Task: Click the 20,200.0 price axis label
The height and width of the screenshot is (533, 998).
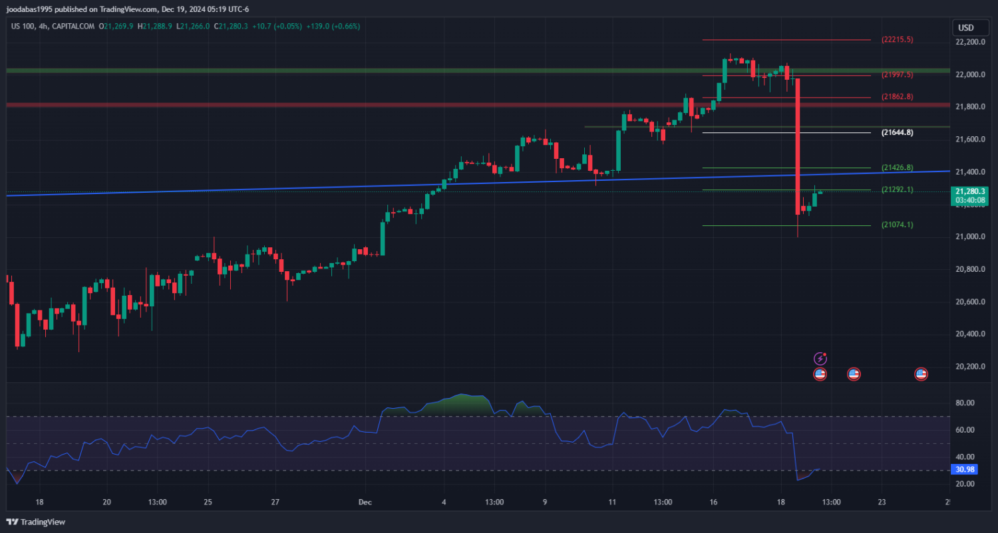Action: coord(969,367)
